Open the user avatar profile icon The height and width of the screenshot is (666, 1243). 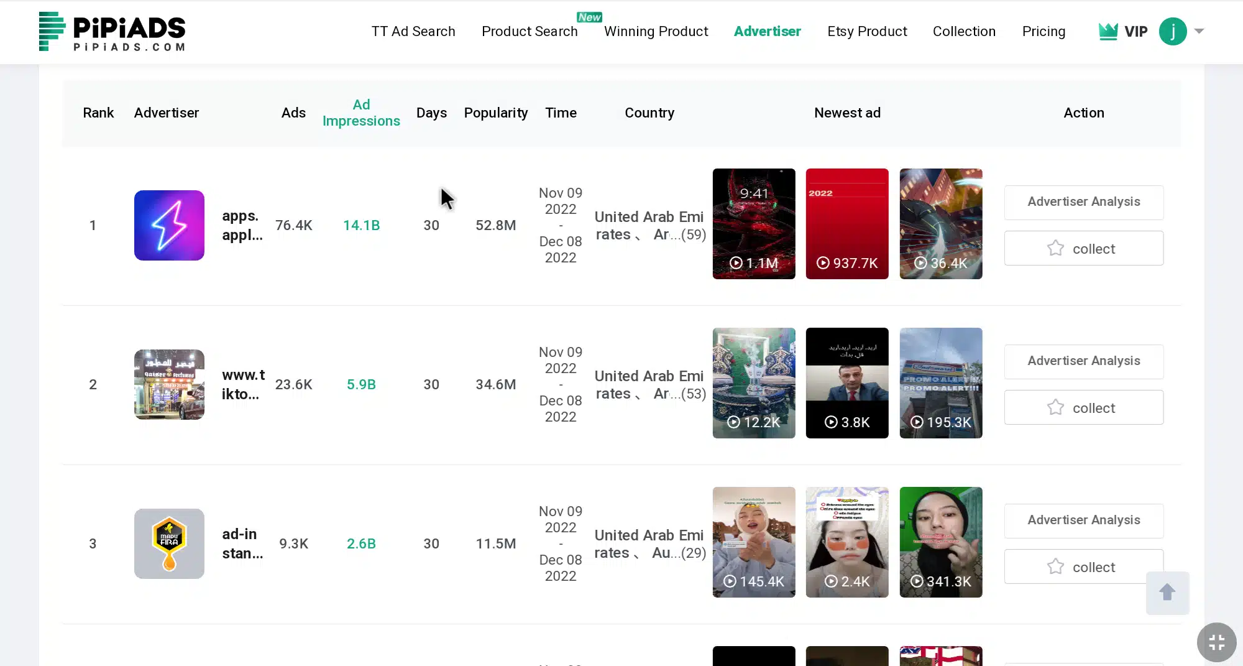point(1173,31)
